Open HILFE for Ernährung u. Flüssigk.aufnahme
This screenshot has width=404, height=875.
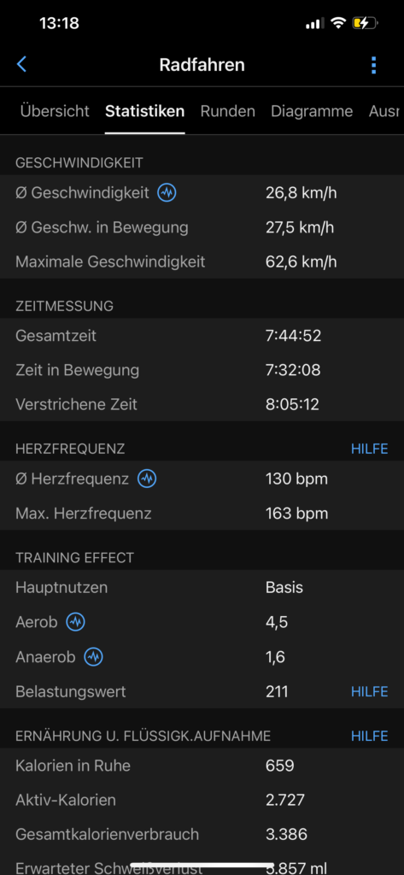tap(369, 736)
